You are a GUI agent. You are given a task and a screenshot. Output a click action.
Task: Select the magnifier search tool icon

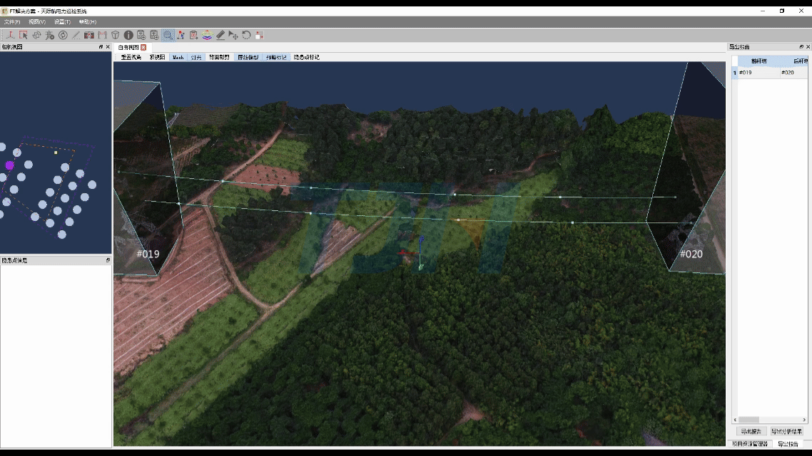pos(167,35)
